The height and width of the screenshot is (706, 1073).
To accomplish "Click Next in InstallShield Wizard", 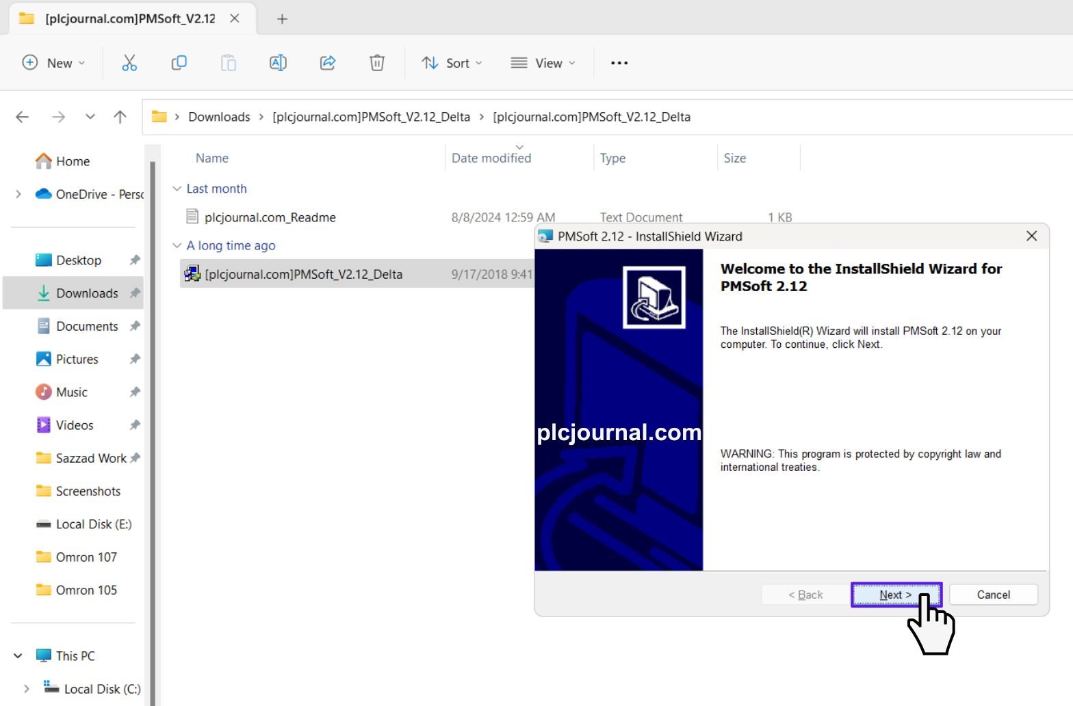I will point(896,595).
